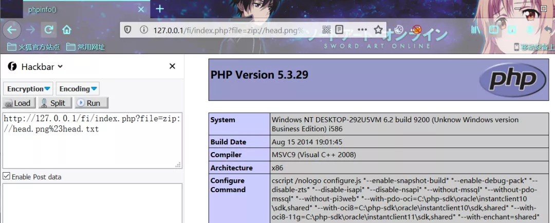Click the Architecture row label

[231, 168]
